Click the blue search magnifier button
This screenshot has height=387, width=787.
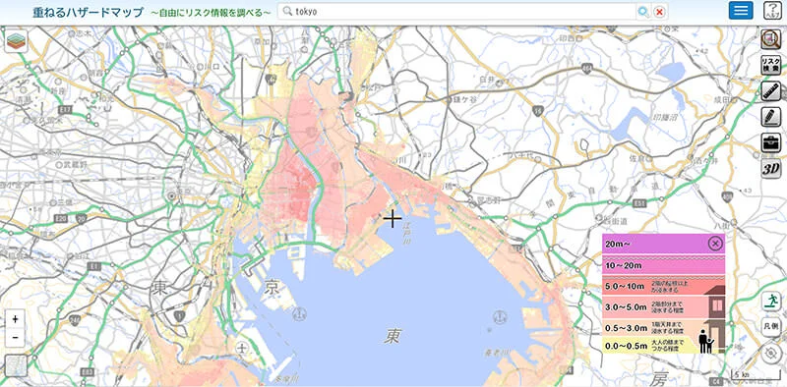click(643, 12)
